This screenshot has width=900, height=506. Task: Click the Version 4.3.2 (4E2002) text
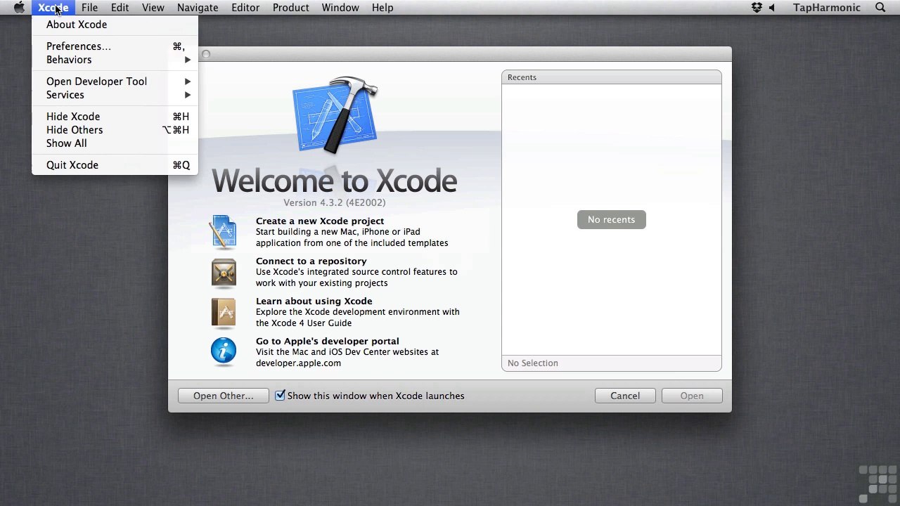tap(335, 202)
